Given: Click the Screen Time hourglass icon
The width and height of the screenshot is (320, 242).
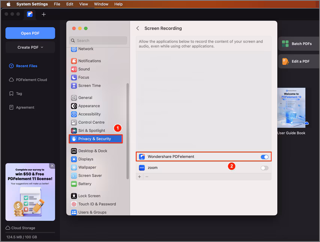Looking at the screenshot, I should (74, 86).
